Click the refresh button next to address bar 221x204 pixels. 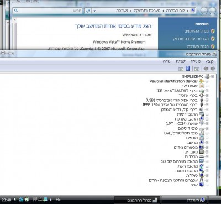[88, 11]
